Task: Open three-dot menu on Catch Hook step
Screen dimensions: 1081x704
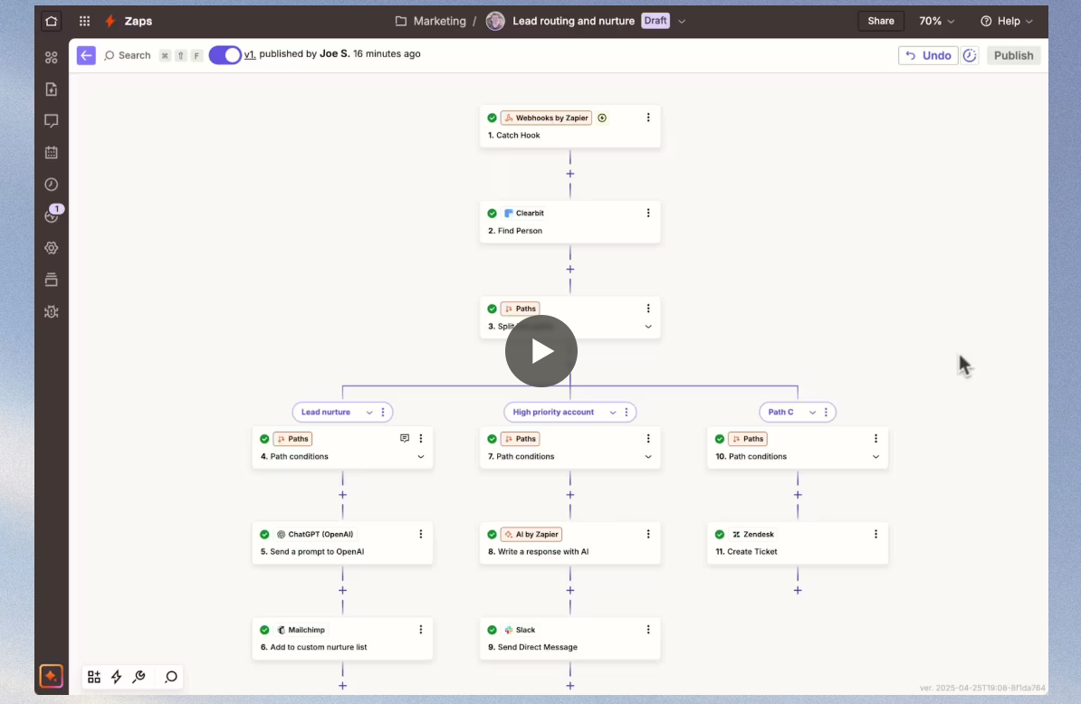Action: [648, 118]
